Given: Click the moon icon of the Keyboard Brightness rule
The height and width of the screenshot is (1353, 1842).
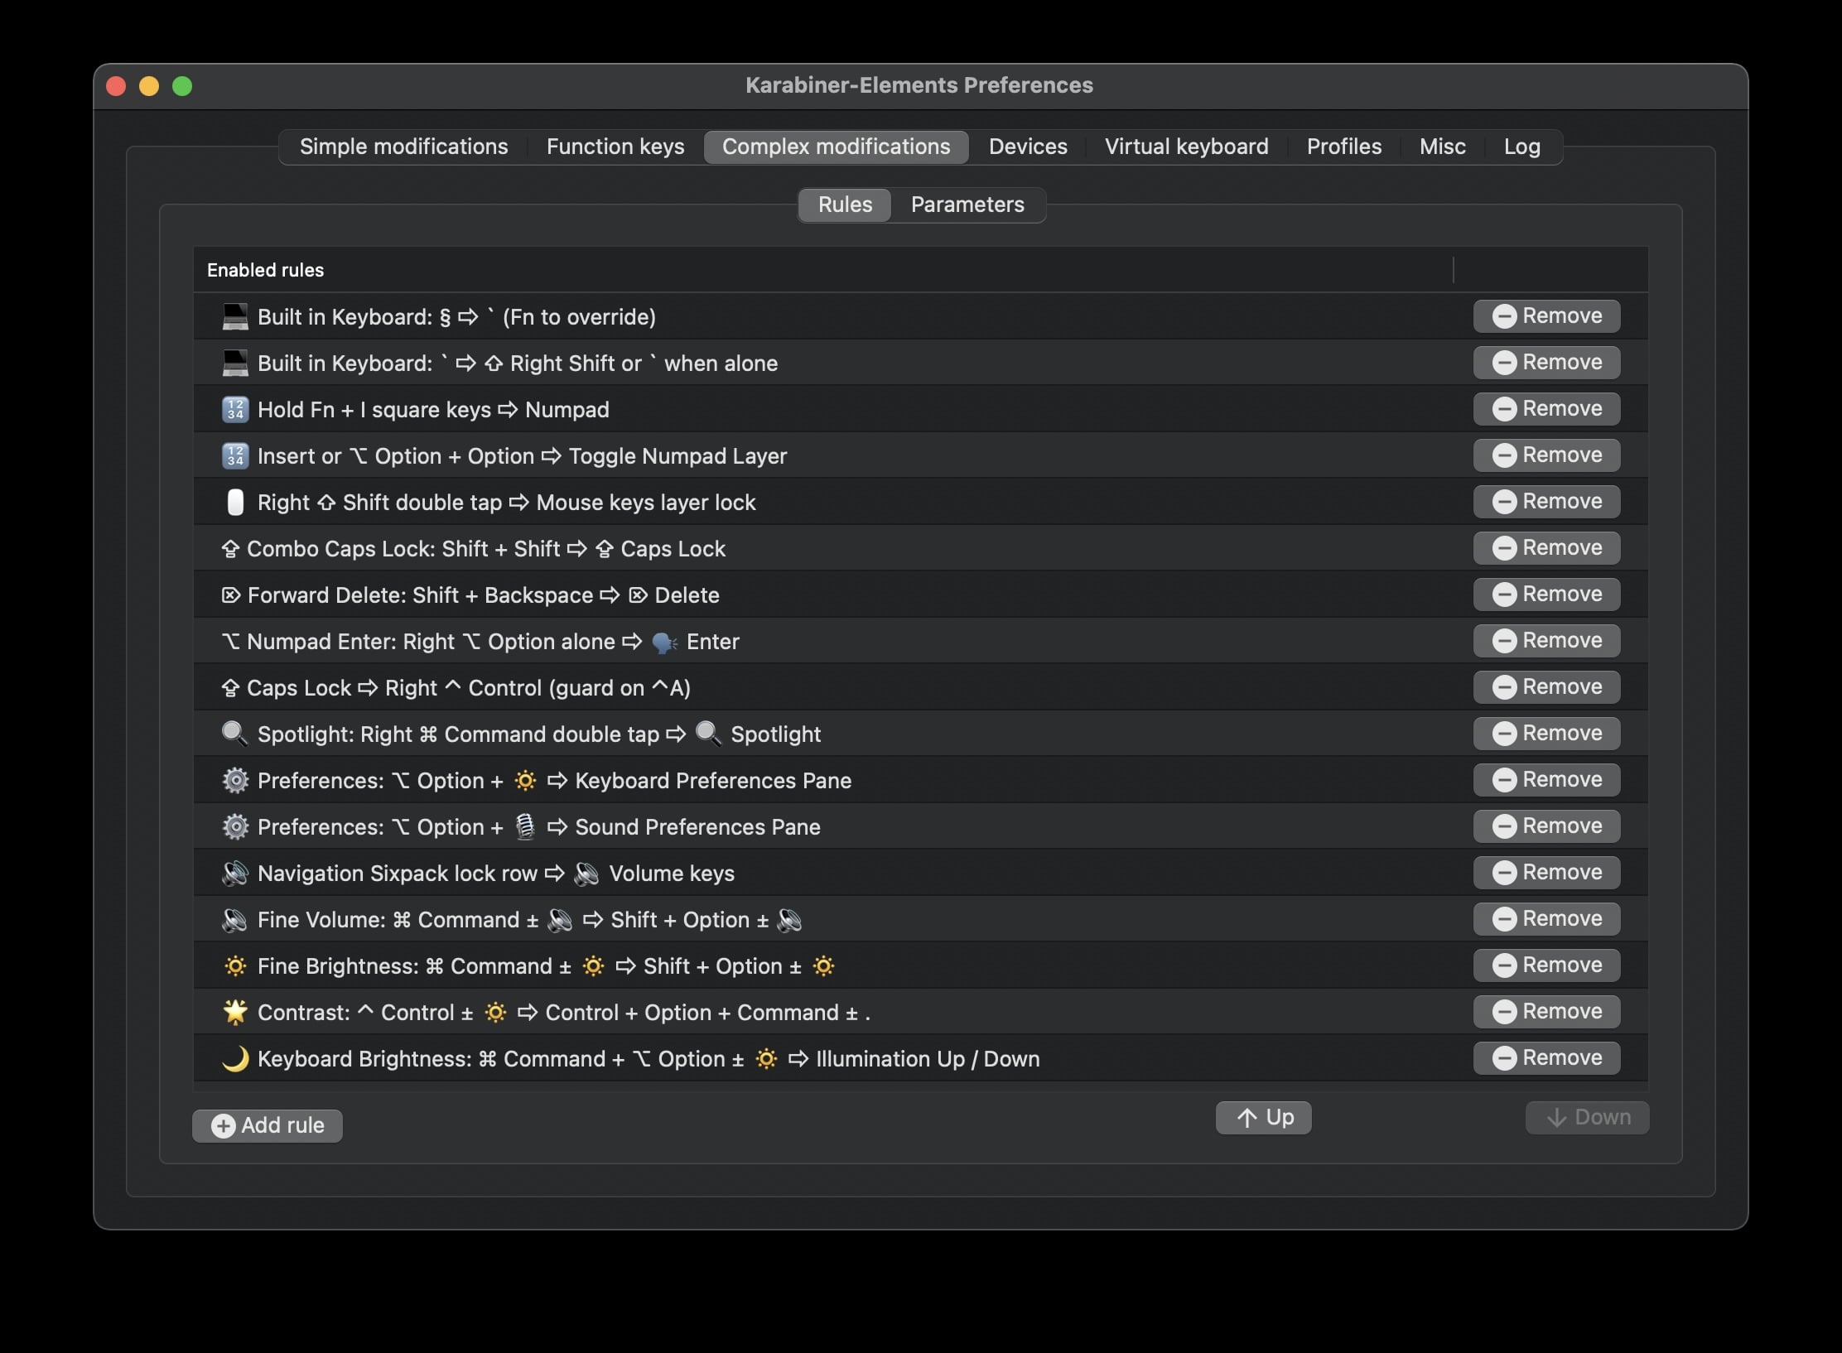Looking at the screenshot, I should pyautogui.click(x=235, y=1059).
